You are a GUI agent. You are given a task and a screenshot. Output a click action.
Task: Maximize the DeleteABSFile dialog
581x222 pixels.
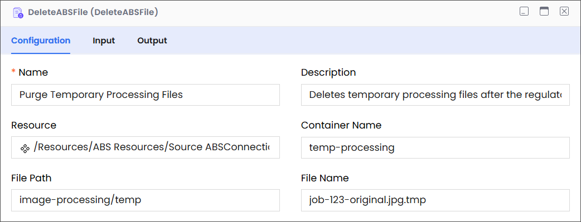[x=544, y=12]
